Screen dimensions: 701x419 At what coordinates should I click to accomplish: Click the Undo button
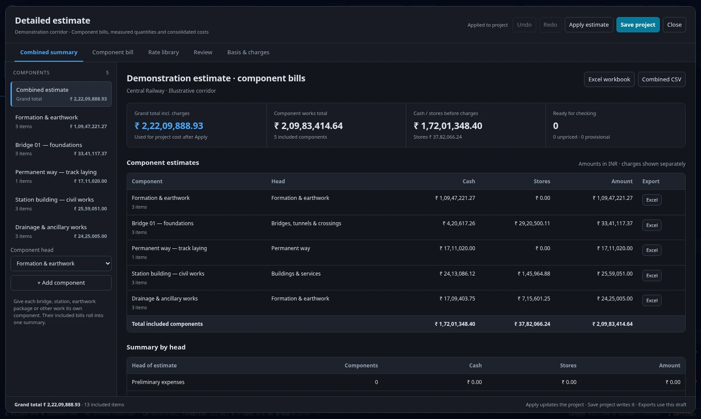[x=524, y=24]
